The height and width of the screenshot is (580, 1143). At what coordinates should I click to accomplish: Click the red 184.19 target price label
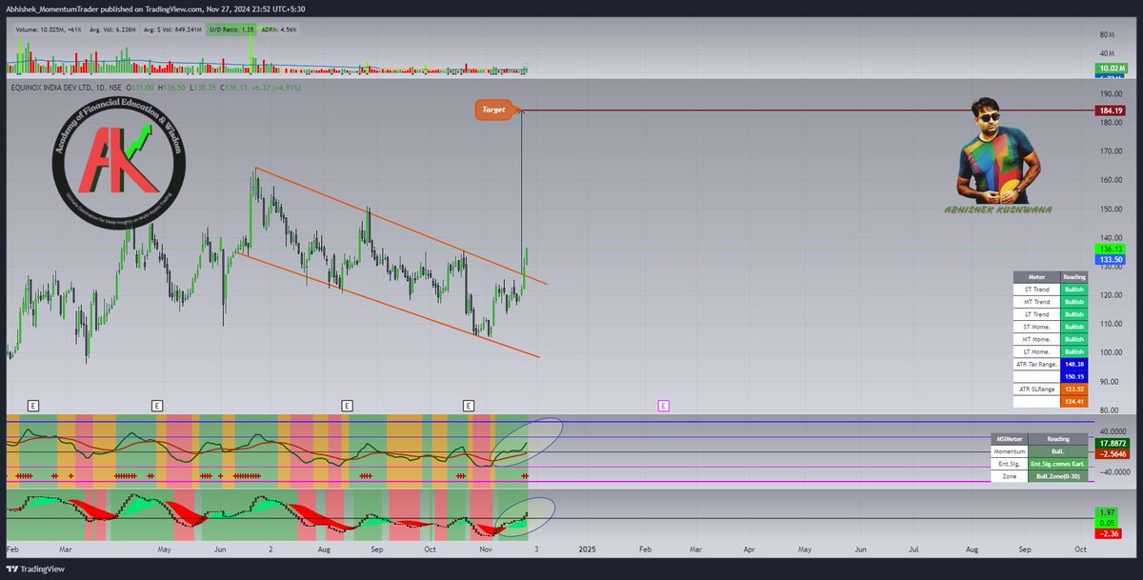(x=1111, y=110)
